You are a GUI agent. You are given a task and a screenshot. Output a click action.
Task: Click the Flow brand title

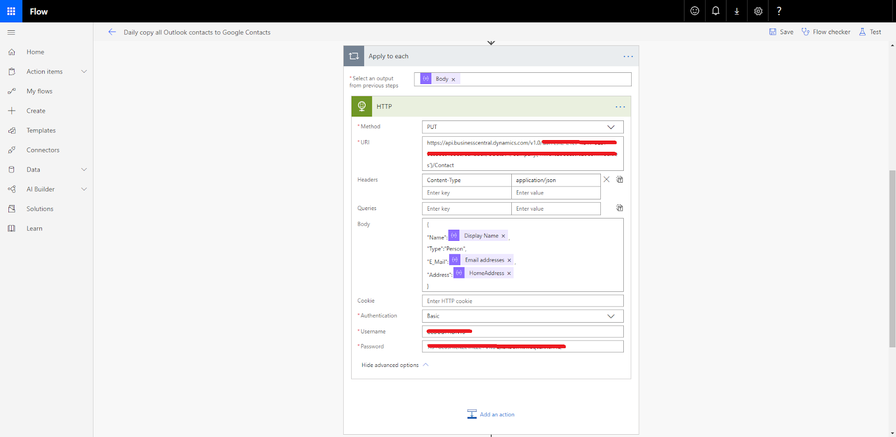(39, 11)
